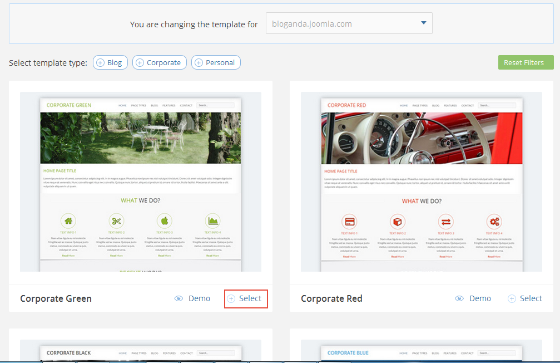Click the Corporate Green template title
This screenshot has height=363, width=560.
(x=56, y=298)
